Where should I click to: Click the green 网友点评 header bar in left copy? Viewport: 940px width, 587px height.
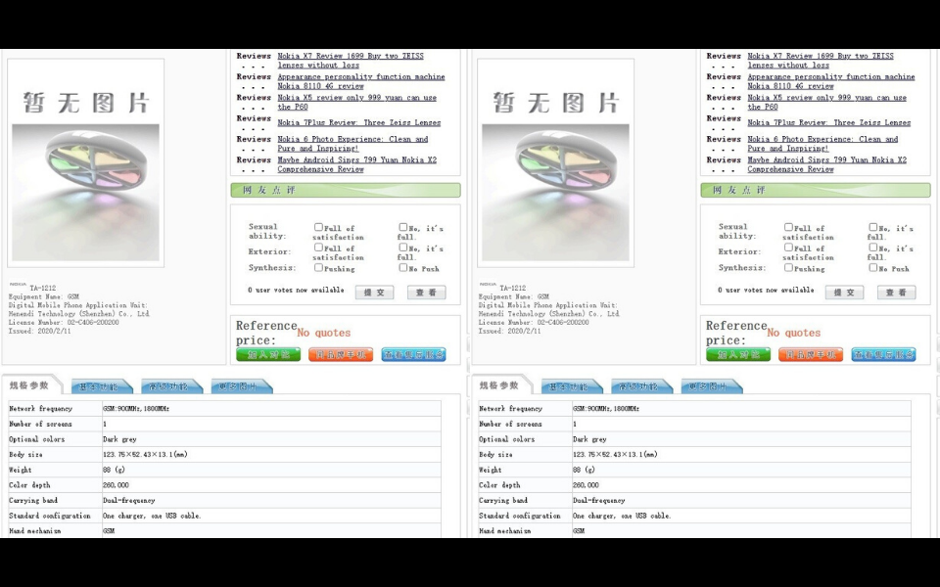[346, 190]
